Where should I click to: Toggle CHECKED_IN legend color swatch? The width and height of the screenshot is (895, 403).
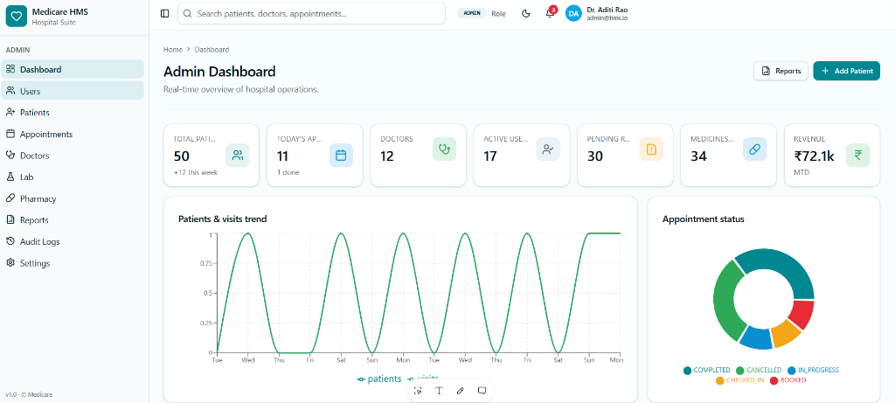coord(719,380)
